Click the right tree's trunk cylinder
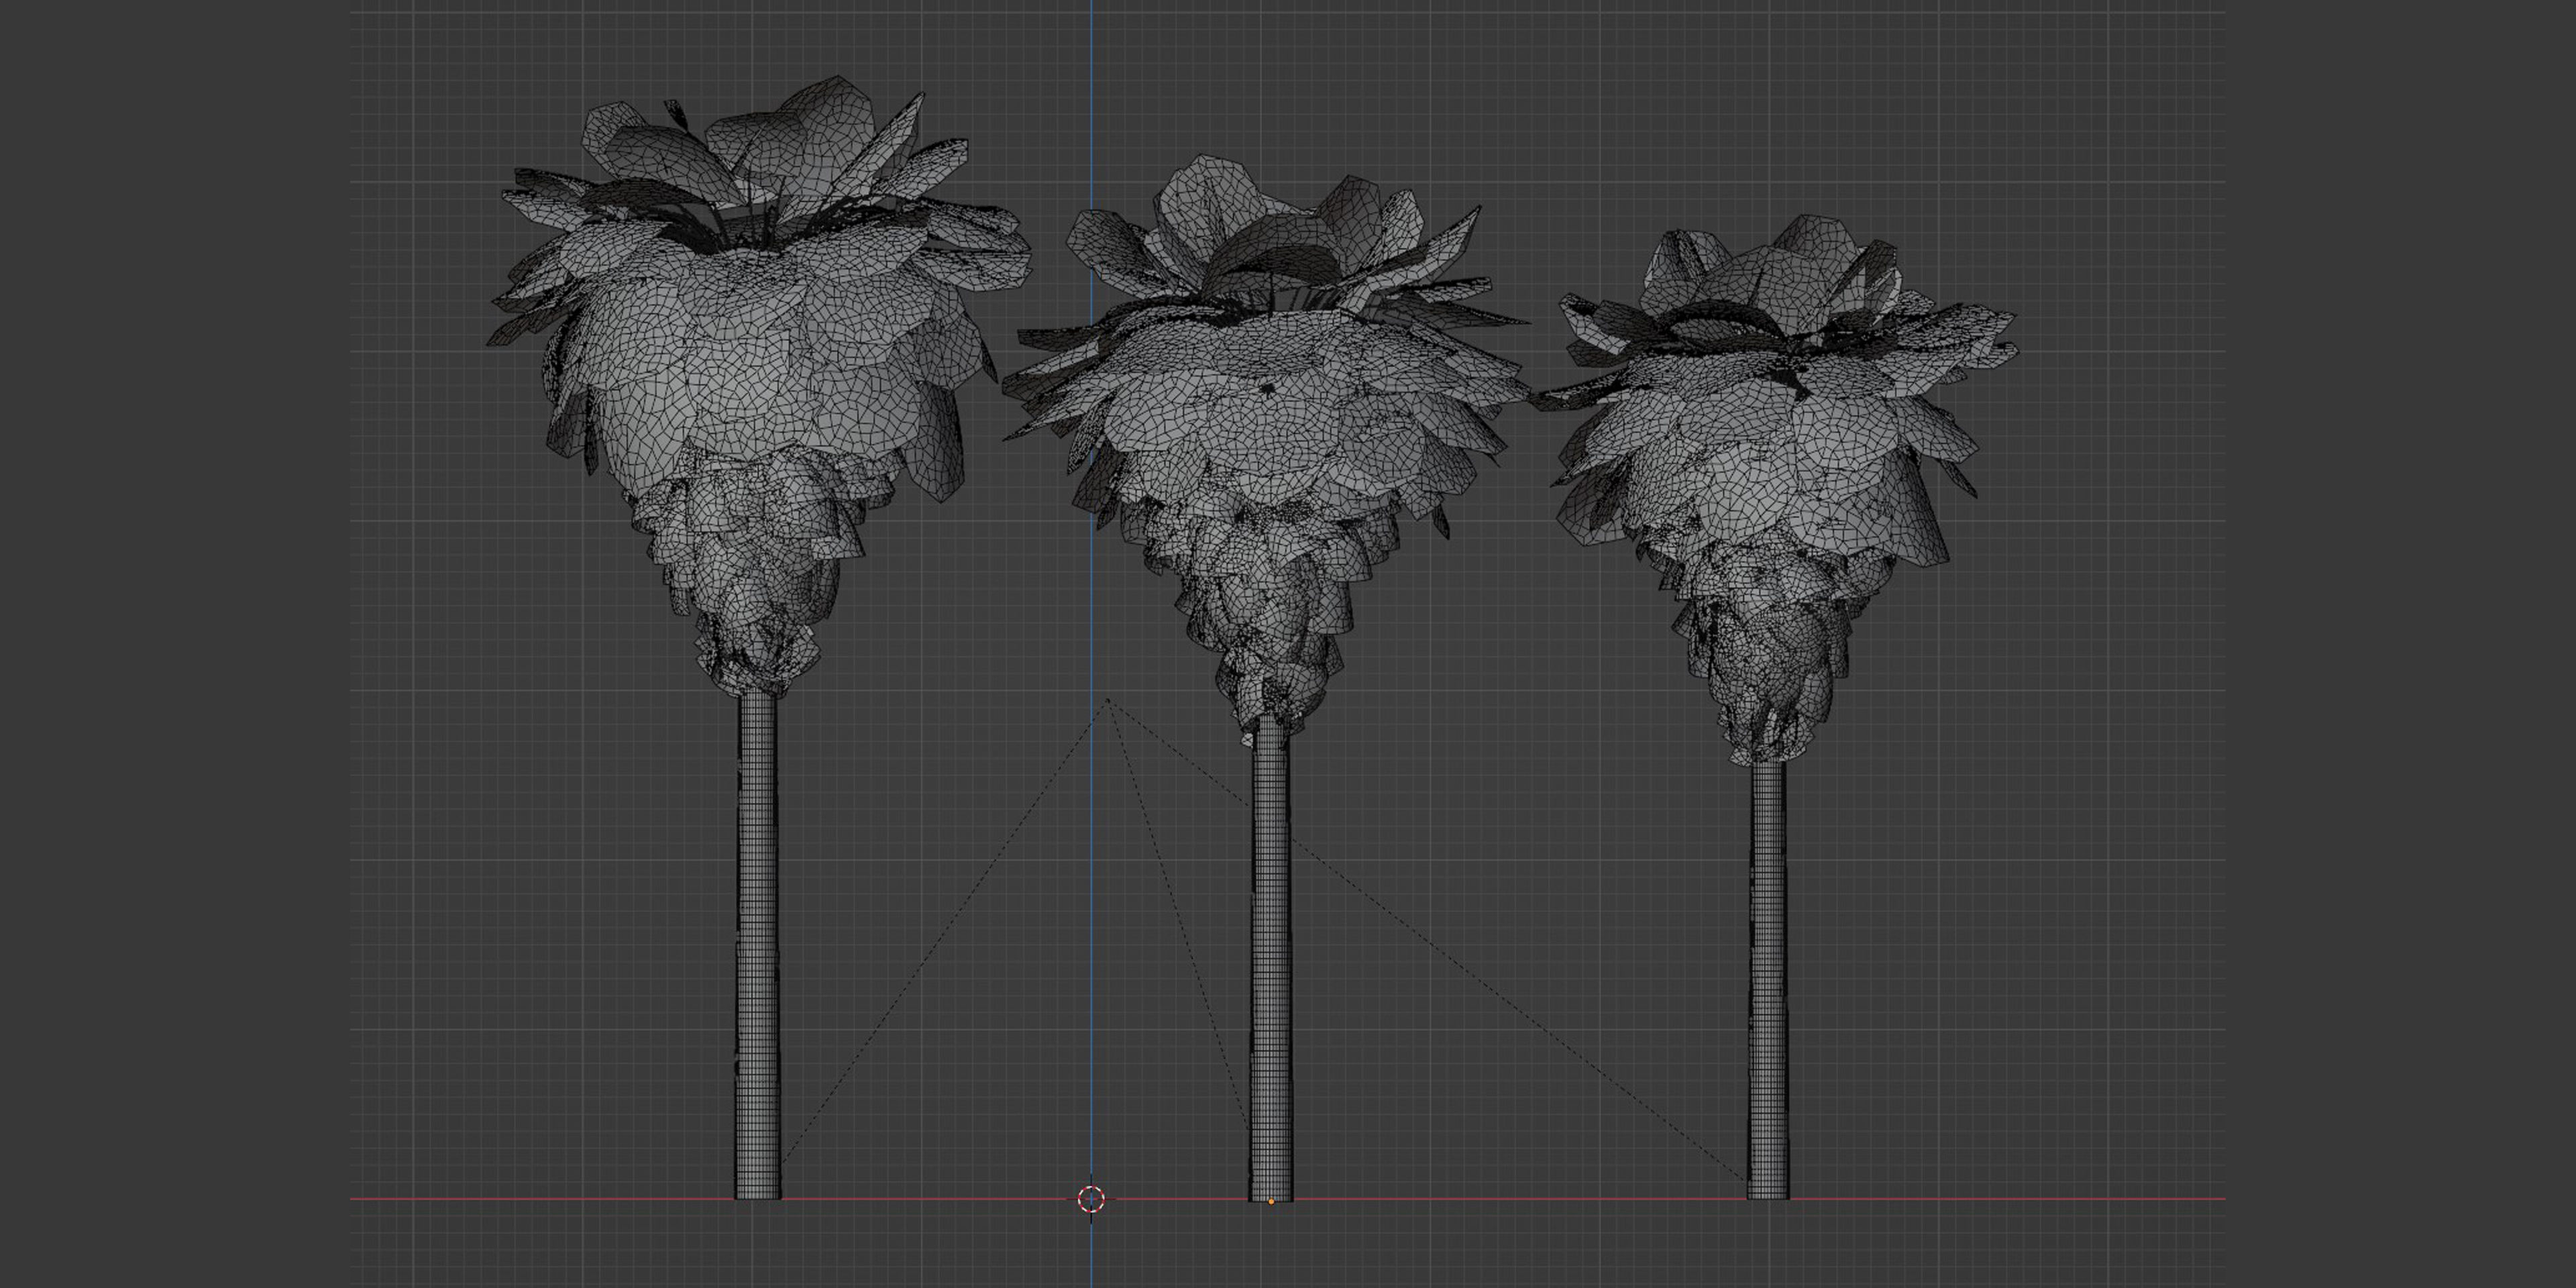 pyautogui.click(x=1768, y=980)
